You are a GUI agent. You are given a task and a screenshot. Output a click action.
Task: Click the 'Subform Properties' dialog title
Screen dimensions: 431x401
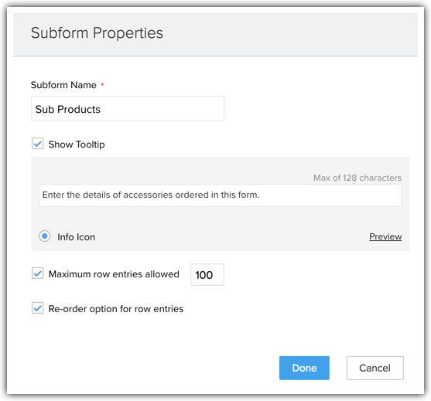[x=97, y=33]
